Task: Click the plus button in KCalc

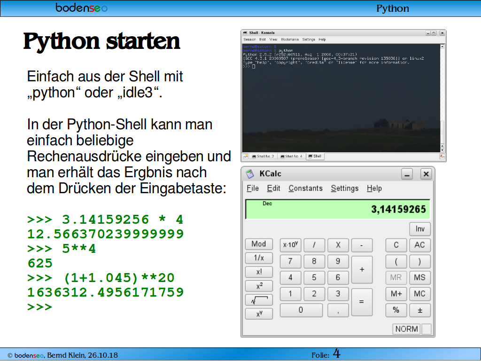Action: click(x=362, y=269)
